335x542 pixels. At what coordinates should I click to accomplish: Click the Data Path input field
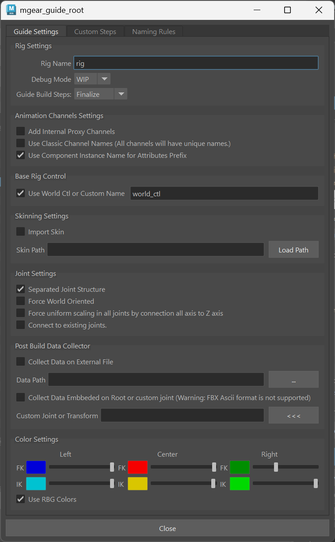156,379
